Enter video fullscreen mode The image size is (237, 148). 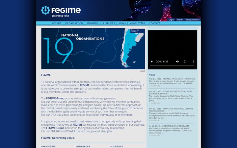(x=185, y=62)
